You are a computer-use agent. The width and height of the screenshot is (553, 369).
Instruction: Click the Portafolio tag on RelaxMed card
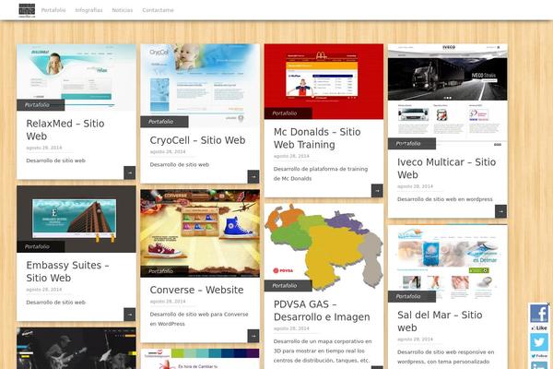41,105
